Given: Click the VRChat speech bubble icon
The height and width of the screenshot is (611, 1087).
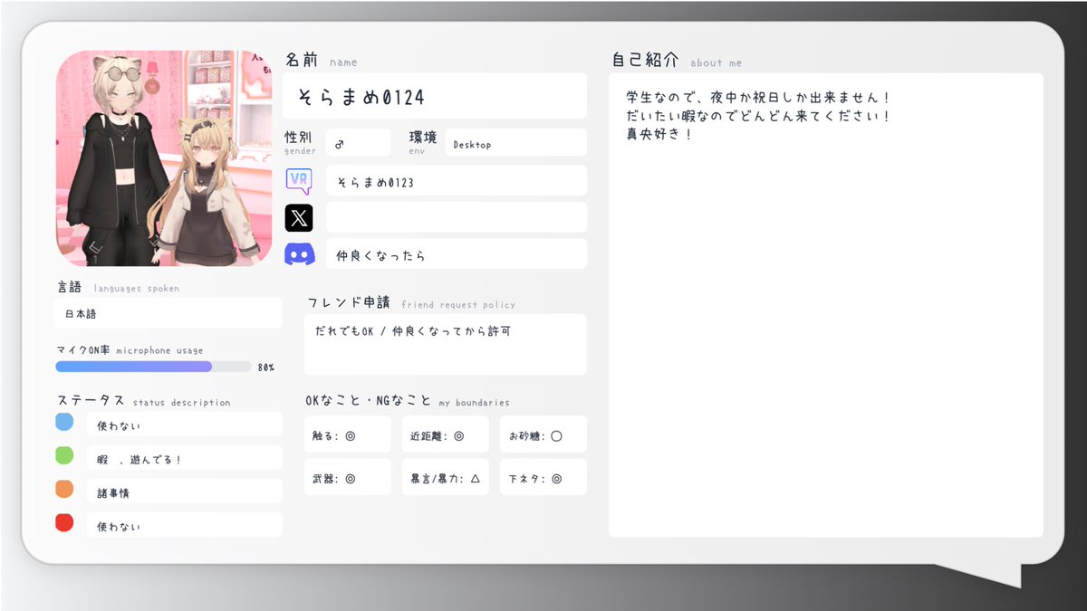Looking at the screenshot, I should coord(299,180).
